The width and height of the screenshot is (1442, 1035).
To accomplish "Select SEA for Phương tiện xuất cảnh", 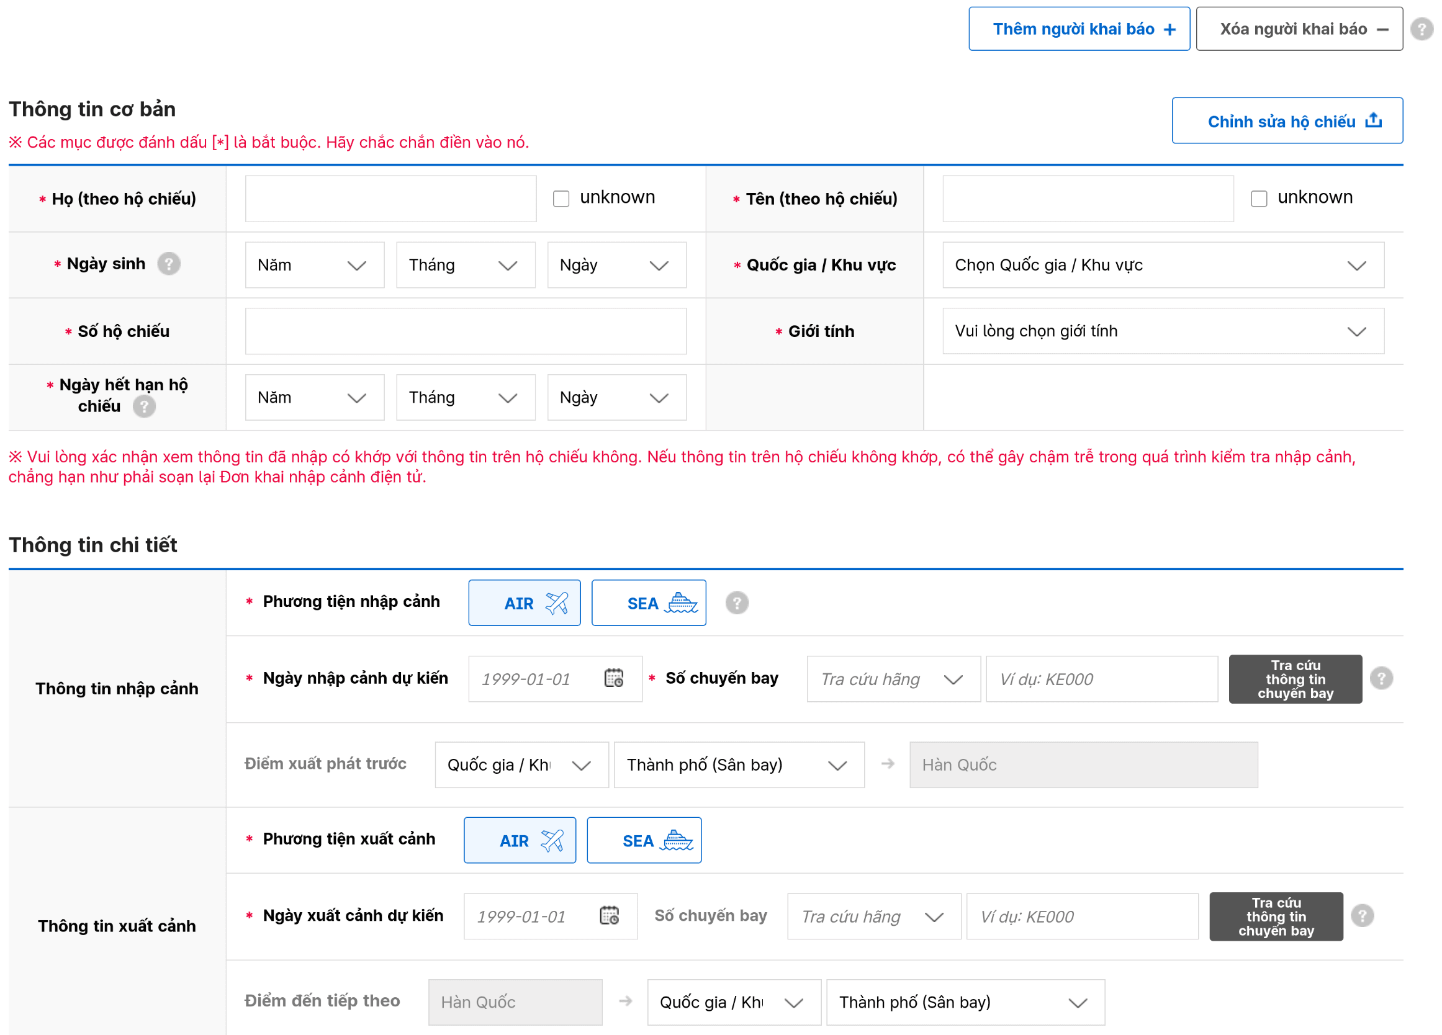I will pyautogui.click(x=644, y=841).
